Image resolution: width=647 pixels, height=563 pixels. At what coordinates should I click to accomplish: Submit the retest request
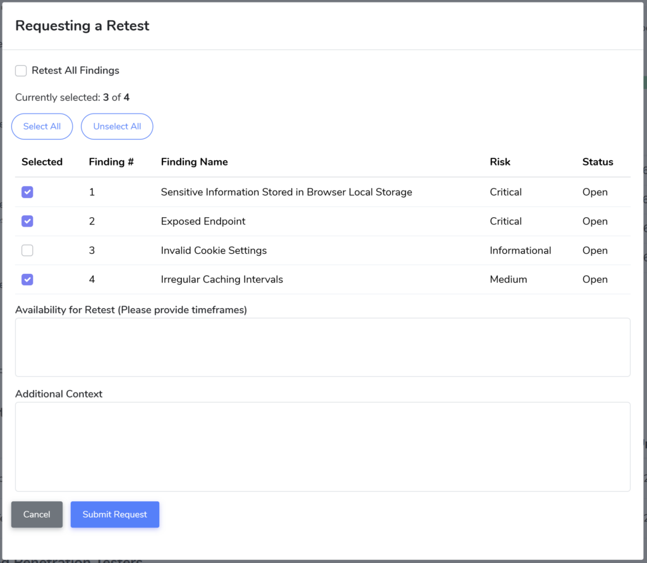[x=114, y=514]
